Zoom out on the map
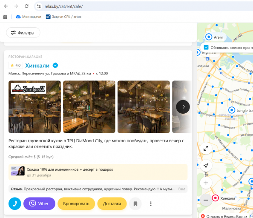Viewport: 253px width, 218px height. [206, 200]
